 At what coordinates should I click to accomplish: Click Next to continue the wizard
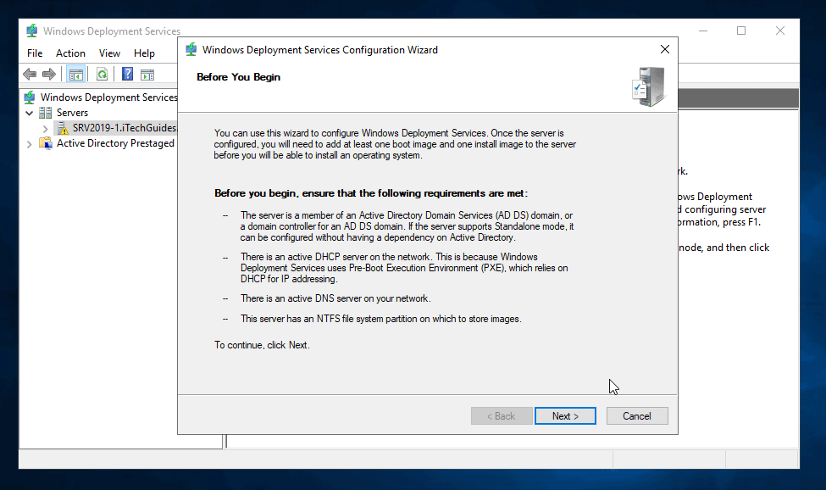tap(565, 415)
